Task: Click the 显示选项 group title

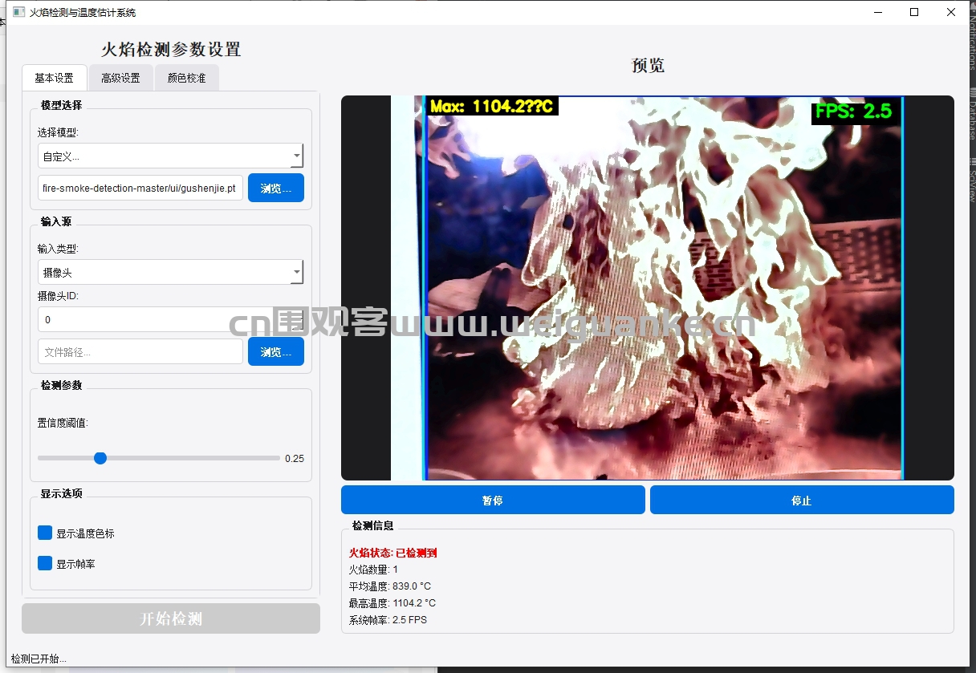Action: pyautogui.click(x=61, y=493)
